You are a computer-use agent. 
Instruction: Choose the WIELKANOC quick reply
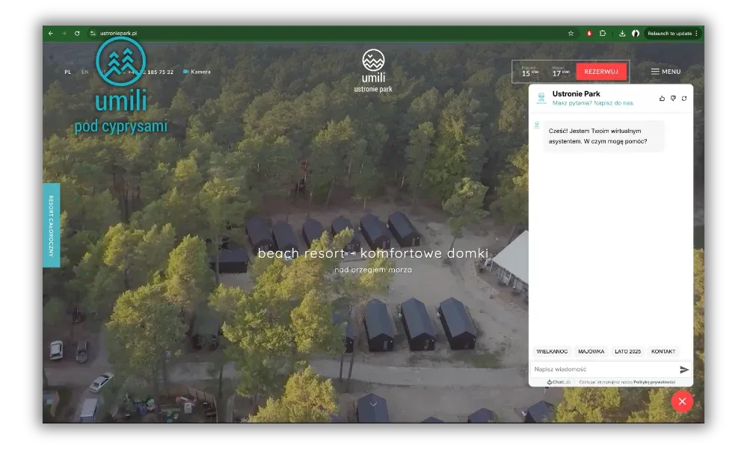point(552,351)
